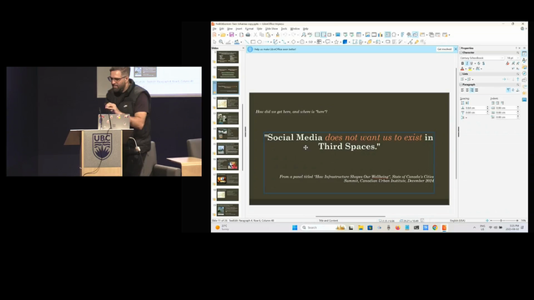This screenshot has height=300, width=534.
Task: Set paragraph alignment to justified
Action: click(476, 90)
